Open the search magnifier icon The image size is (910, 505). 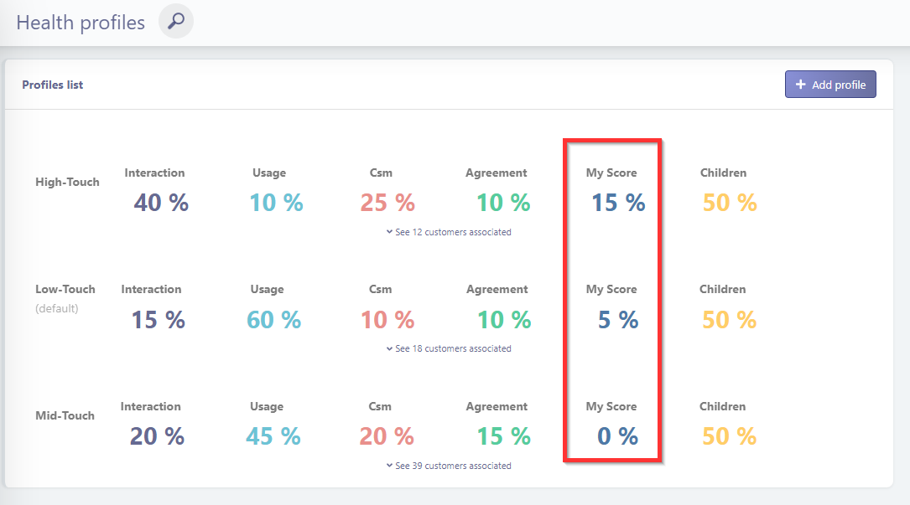tap(176, 22)
